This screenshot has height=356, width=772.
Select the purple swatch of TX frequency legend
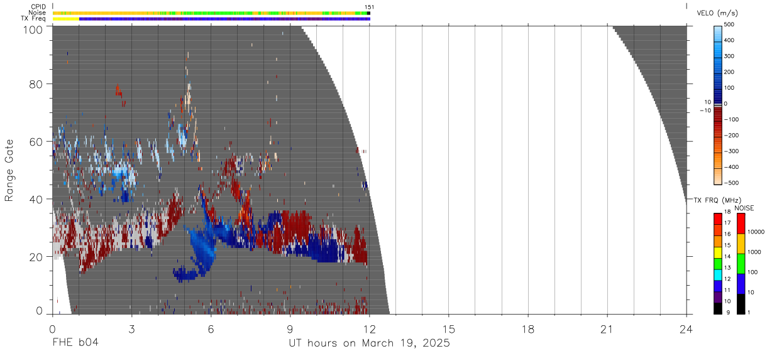click(x=718, y=297)
